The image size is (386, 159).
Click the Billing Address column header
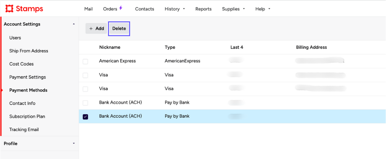tap(311, 47)
